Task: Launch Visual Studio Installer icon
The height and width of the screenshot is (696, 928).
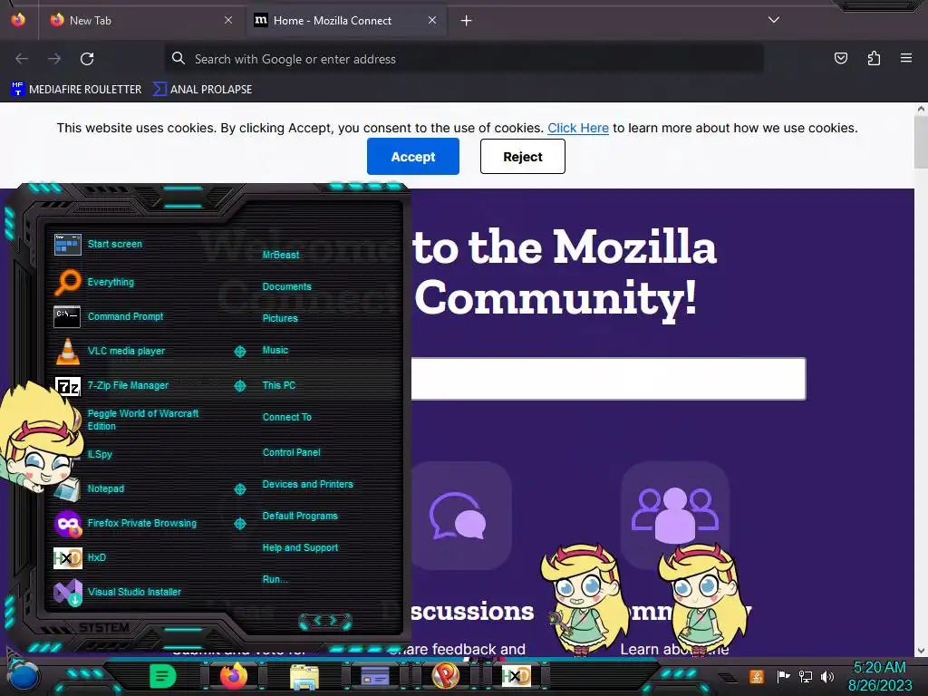Action: (x=67, y=593)
